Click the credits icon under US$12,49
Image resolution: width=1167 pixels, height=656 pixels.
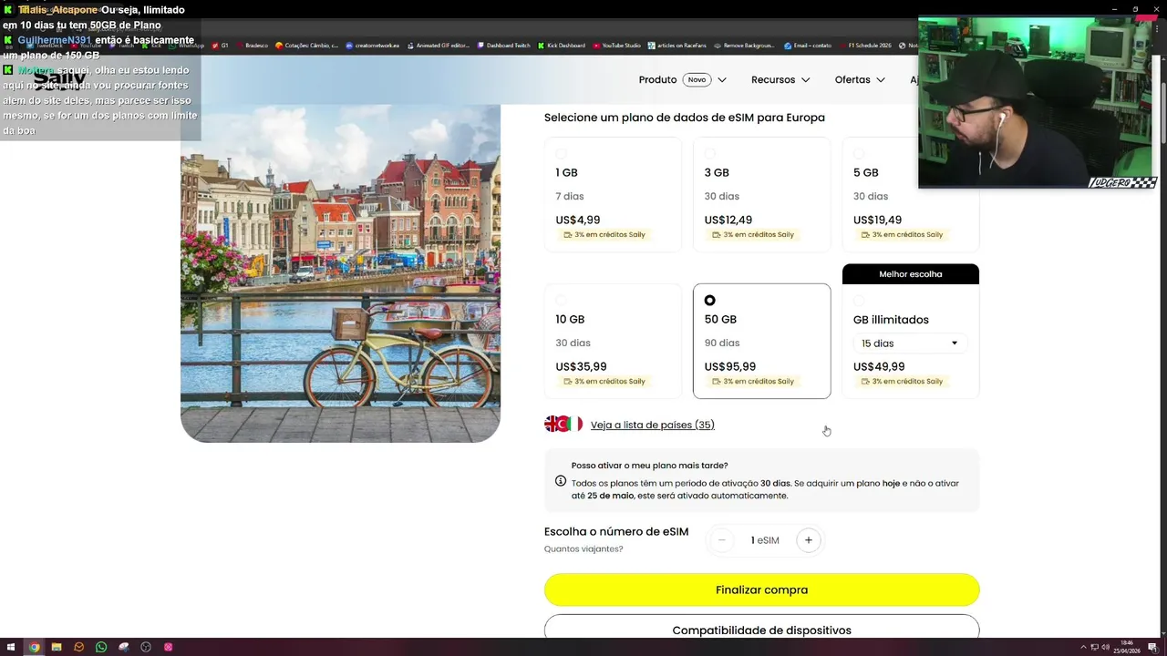[x=717, y=235]
